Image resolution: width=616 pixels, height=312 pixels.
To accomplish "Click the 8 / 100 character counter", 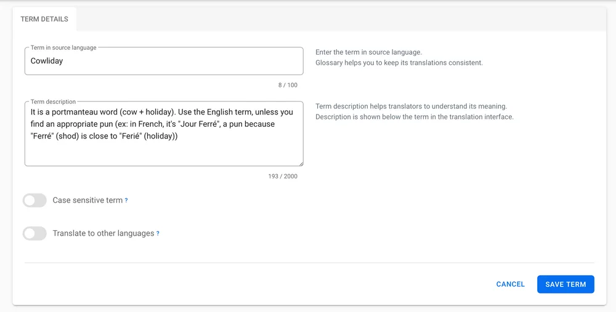I will tap(287, 85).
